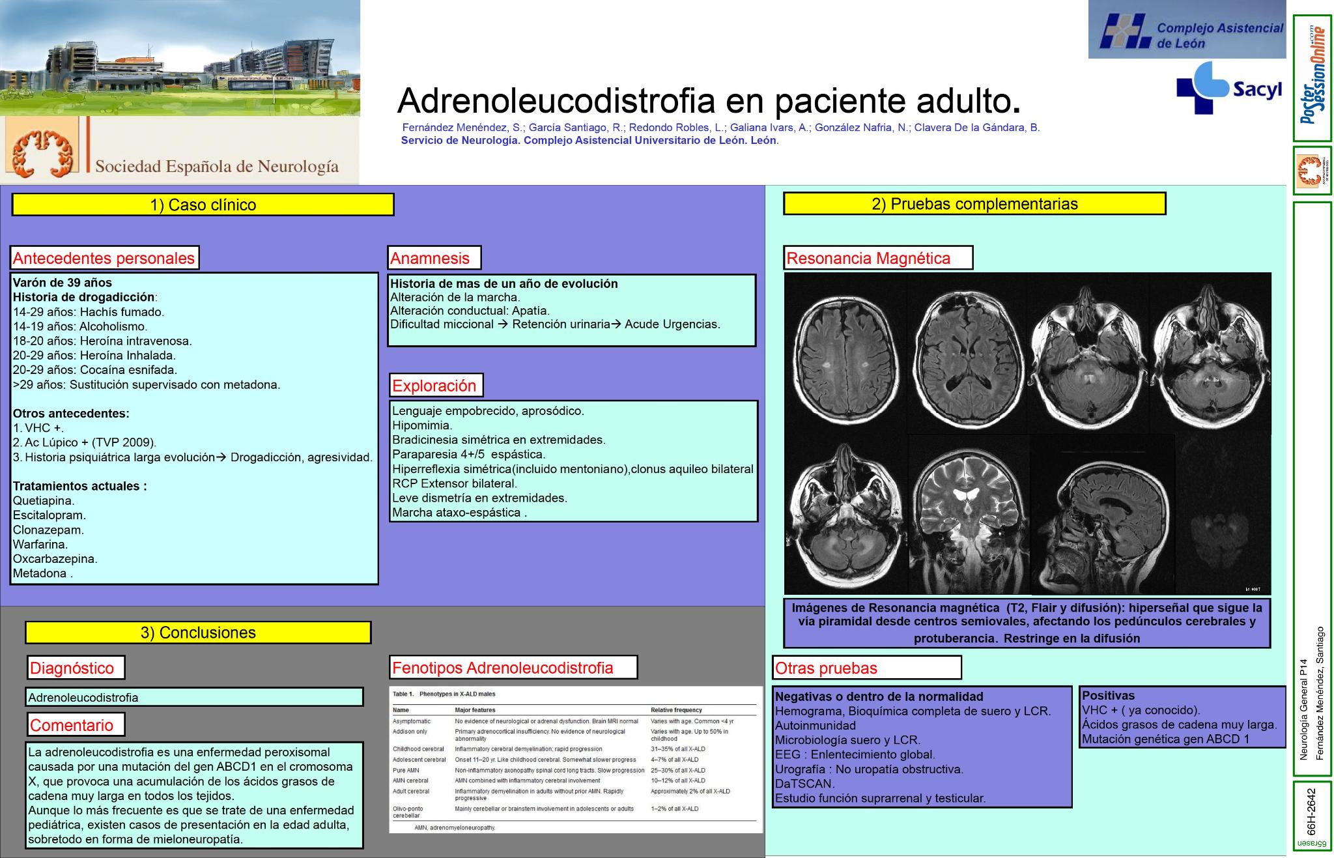Click the authors line starting Fernández Menéndez
The width and height of the screenshot is (1334, 858).
coord(721,128)
